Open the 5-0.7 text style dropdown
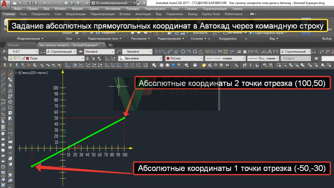 point(23,51)
